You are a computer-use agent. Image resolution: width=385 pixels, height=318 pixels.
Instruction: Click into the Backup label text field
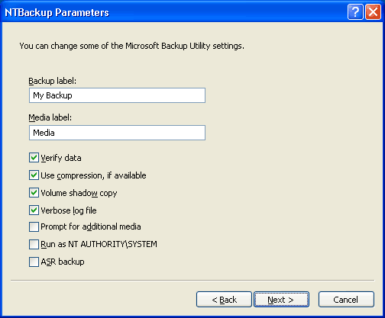coord(117,95)
